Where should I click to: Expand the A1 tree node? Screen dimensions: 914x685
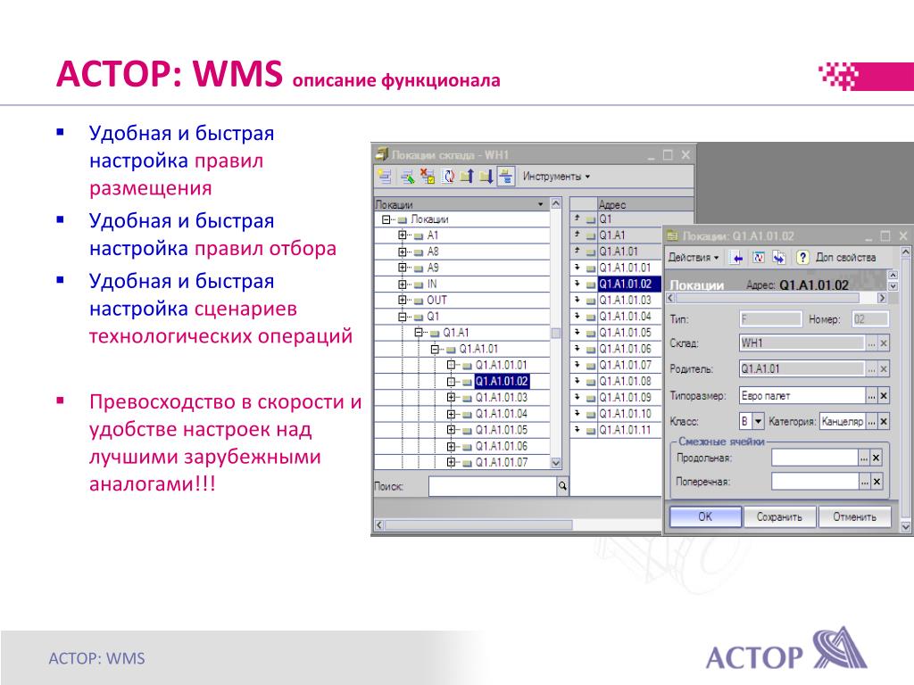(x=403, y=235)
